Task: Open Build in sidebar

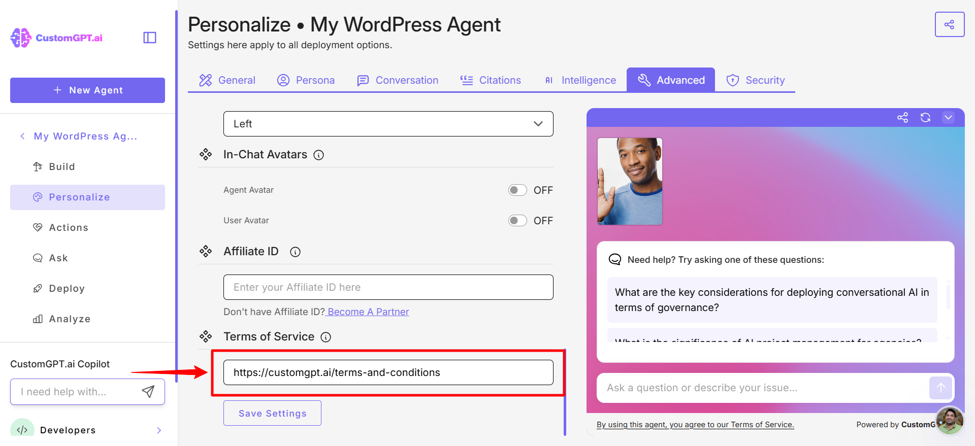Action: click(87, 166)
